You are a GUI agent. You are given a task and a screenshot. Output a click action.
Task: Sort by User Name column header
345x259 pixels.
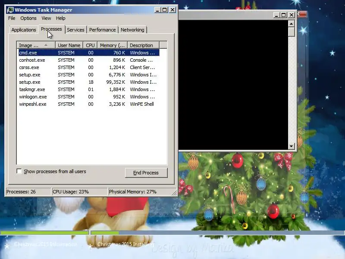[x=69, y=45]
